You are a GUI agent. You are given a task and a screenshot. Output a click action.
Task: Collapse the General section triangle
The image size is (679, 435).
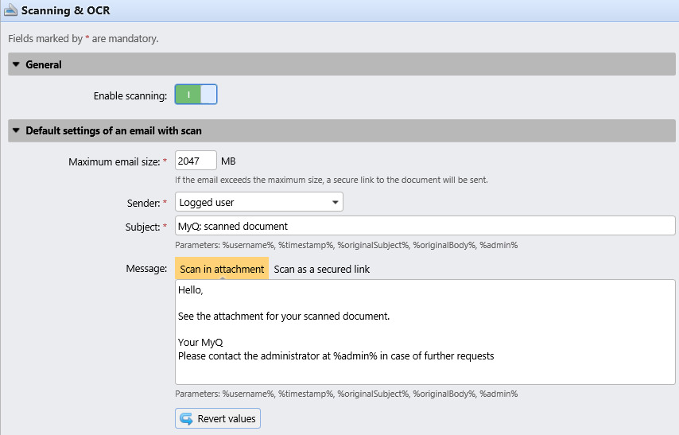pyautogui.click(x=16, y=64)
